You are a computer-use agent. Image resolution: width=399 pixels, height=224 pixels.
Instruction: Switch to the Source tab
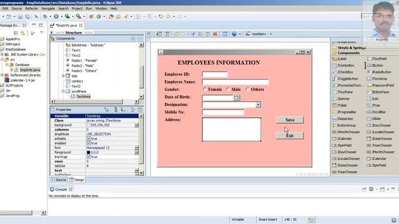point(59,180)
